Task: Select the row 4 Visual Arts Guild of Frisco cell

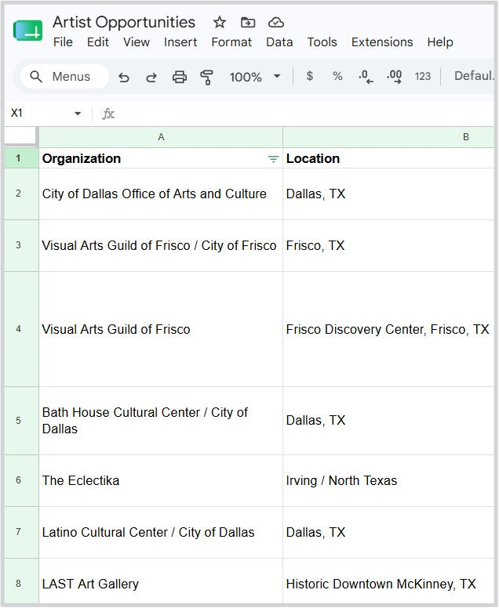Action: (x=161, y=329)
